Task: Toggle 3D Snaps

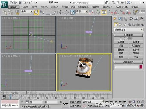Action: [111, 12]
